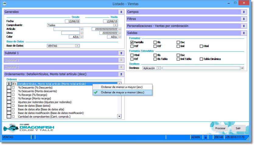Click the lock icon in the status bar
This screenshot has width=254, height=145.
click(206, 137)
